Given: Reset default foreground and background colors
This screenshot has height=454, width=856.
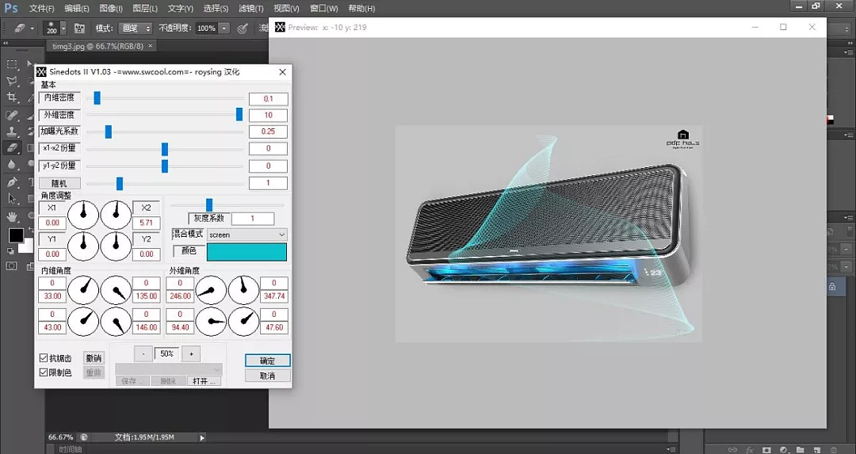Looking at the screenshot, I should coord(10,251).
